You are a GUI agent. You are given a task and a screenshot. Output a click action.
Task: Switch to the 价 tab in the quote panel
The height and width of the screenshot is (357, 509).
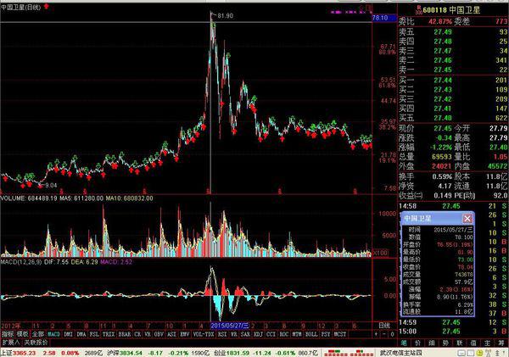click(417, 343)
